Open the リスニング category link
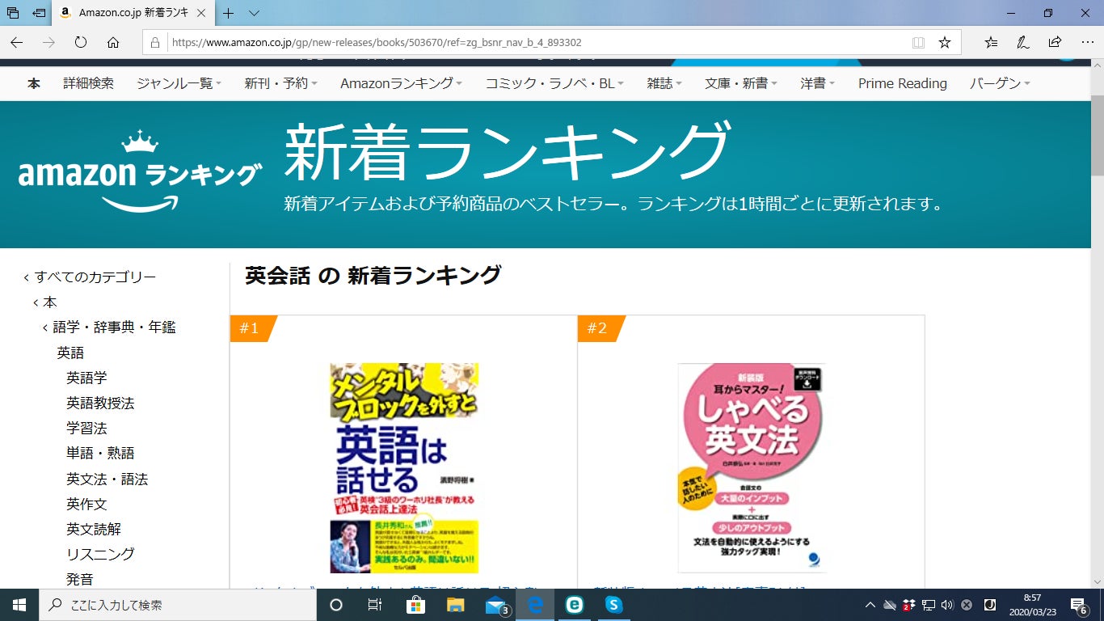 [x=100, y=554]
